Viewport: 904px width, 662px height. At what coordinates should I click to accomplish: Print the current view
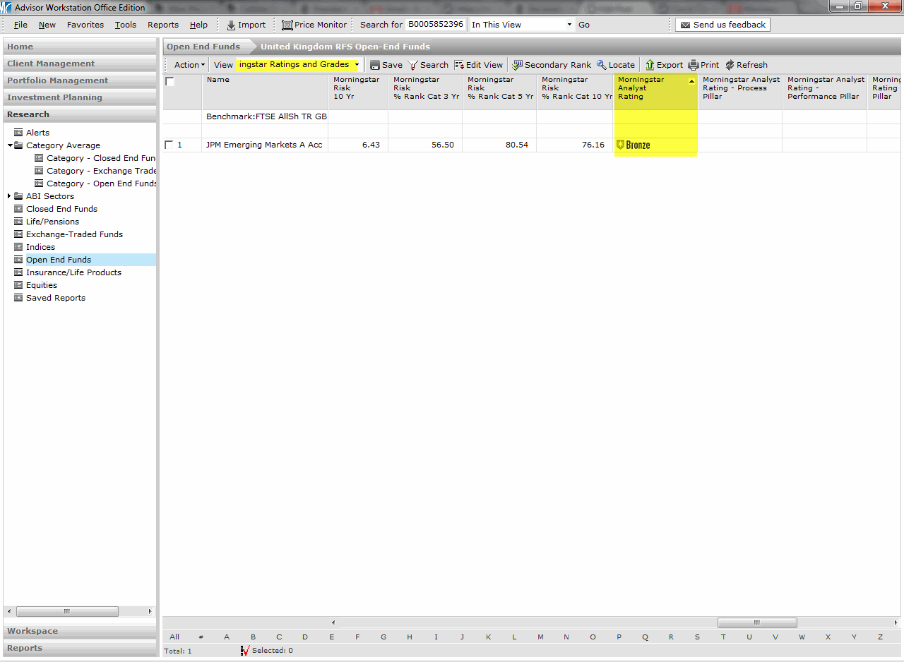(694, 65)
